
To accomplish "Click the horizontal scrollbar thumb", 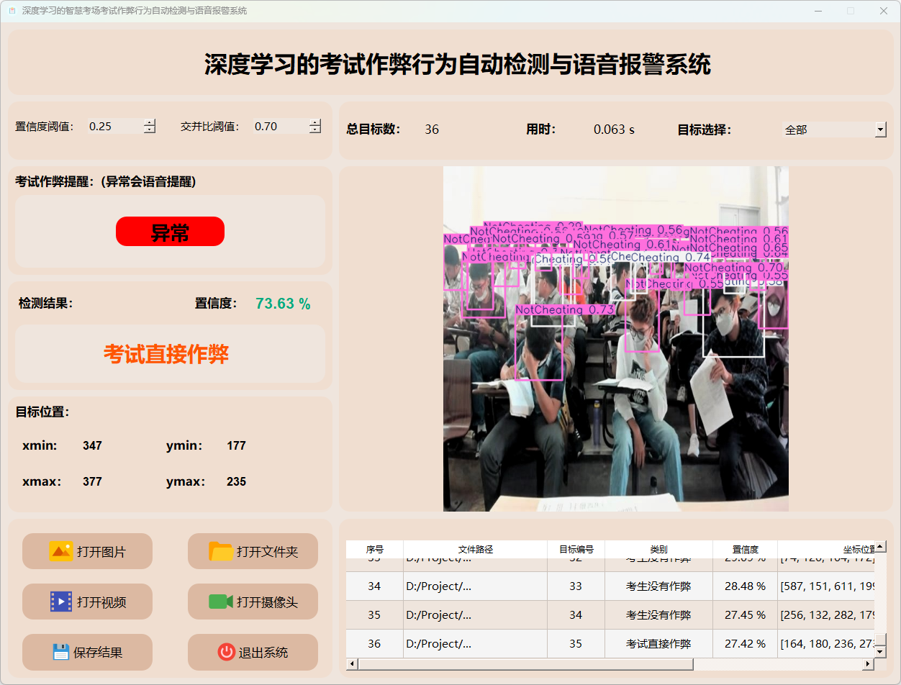I will click(525, 664).
